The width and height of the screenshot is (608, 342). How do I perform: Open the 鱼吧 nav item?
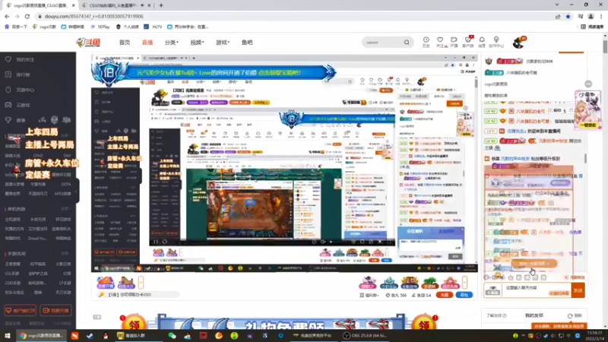[247, 43]
